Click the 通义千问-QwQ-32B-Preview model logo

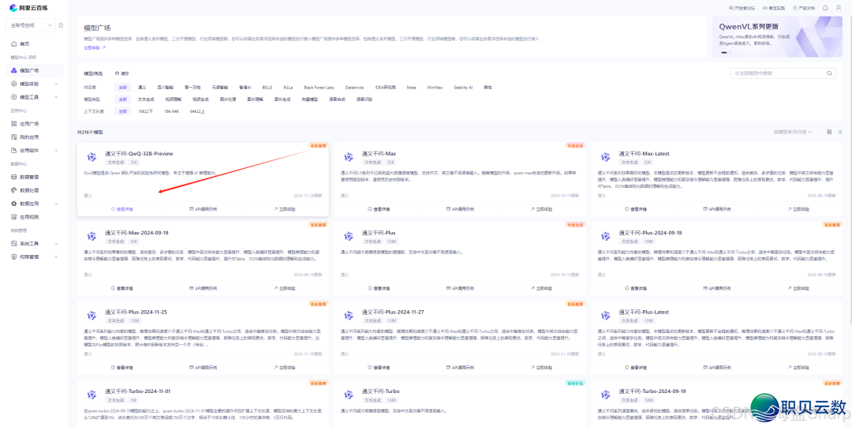click(x=92, y=157)
